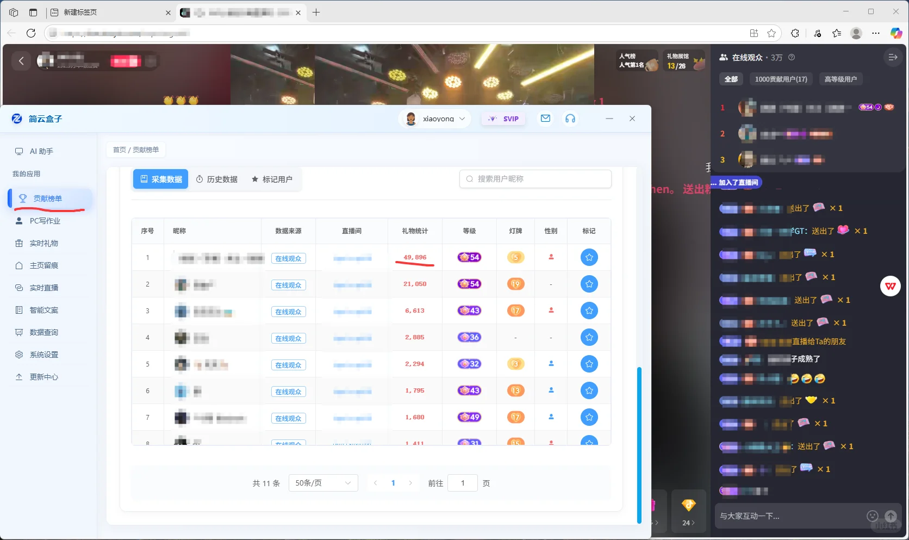Click the emoji icon in chat input
Viewport: 909px width, 540px height.
[x=871, y=516]
